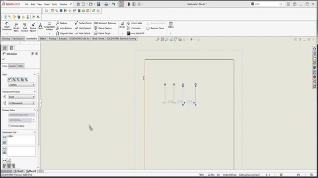This screenshot has height=178, width=318.
Task: Open the Insert menu
Action: [47, 4]
